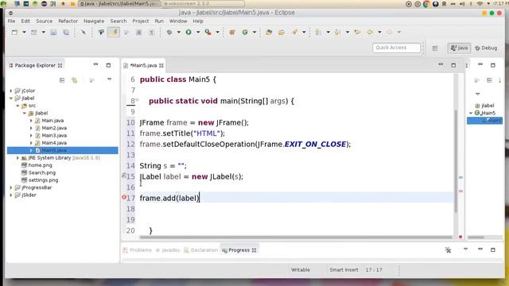This screenshot has width=509, height=286.
Task: Expand the jColor project
Action: (11, 91)
